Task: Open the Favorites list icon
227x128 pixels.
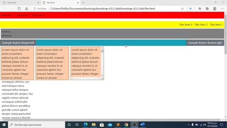Action: click(x=200, y=9)
